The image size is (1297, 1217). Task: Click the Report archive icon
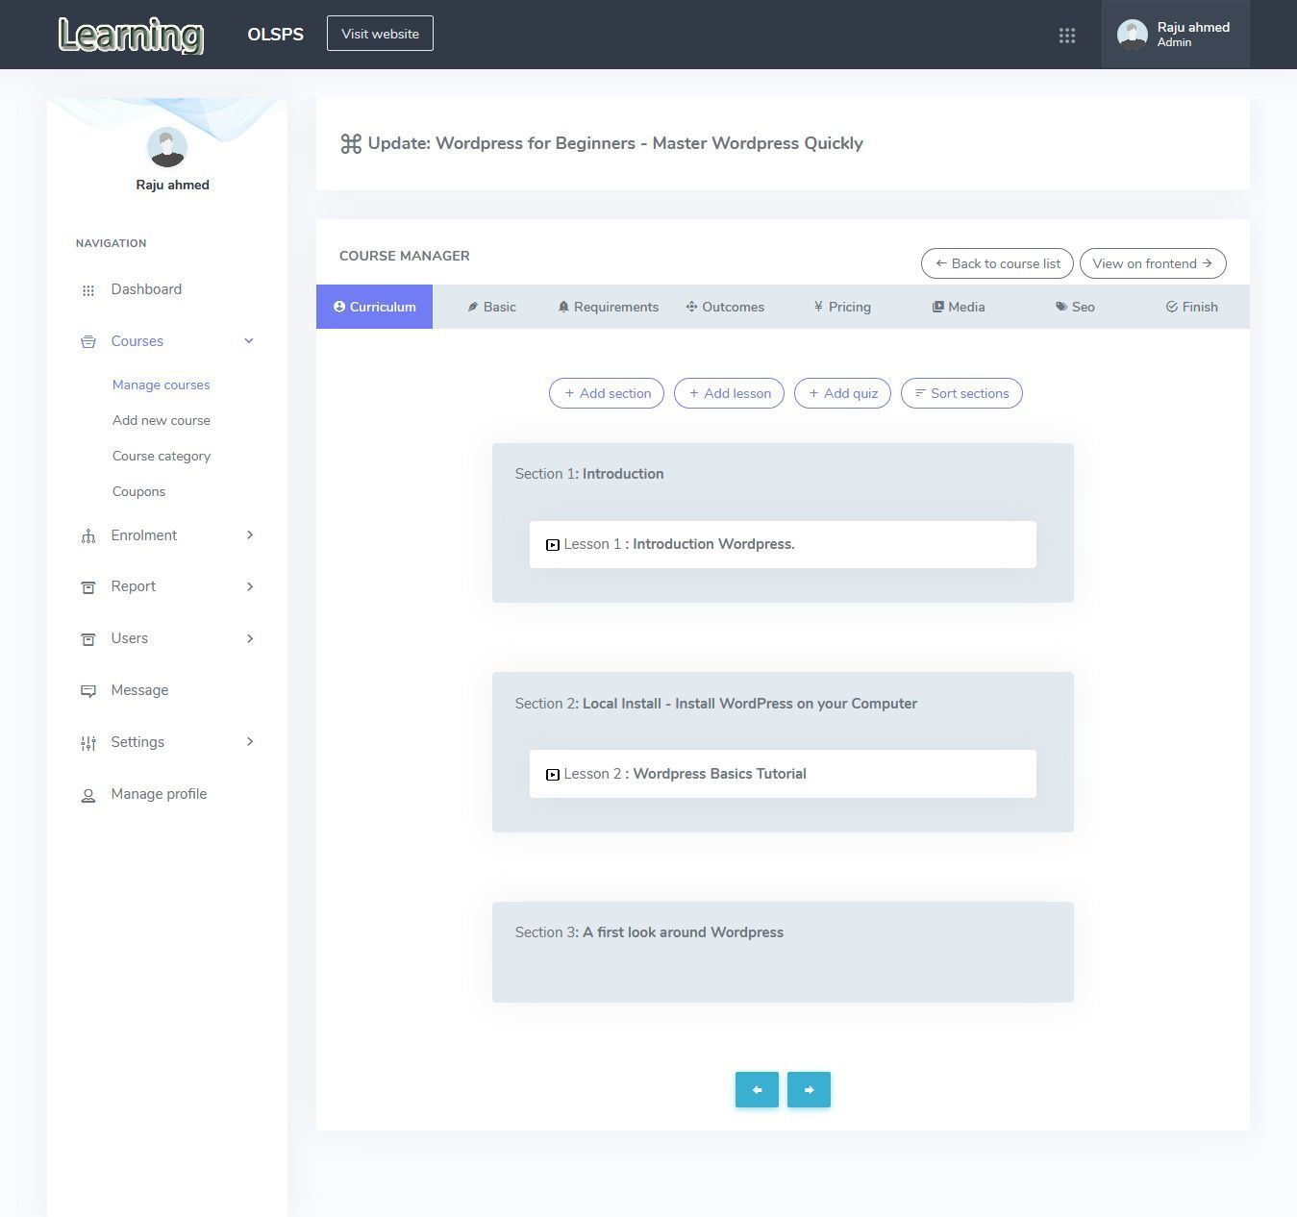pos(88,587)
